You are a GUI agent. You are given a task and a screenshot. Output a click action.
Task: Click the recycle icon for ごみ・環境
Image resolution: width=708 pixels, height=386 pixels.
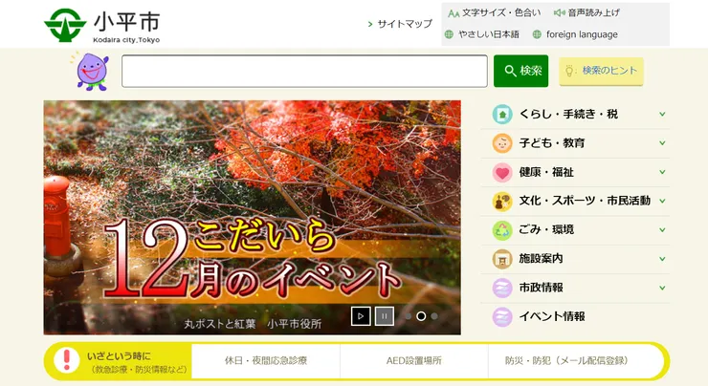502,230
